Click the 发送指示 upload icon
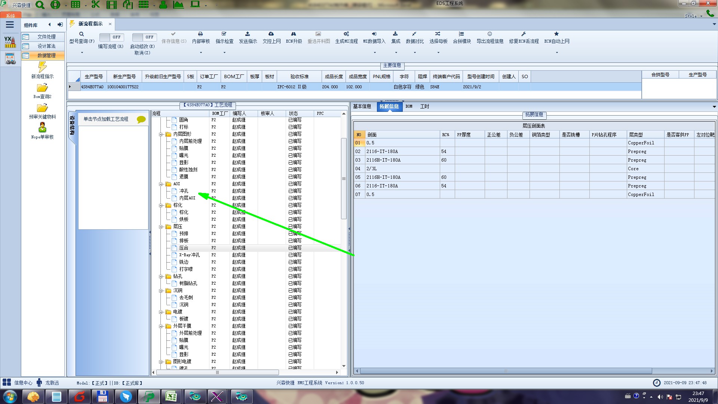This screenshot has width=718, height=404. [248, 34]
